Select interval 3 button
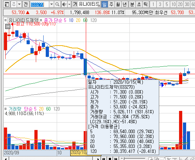 pyautogui.click(x=160, y=5)
